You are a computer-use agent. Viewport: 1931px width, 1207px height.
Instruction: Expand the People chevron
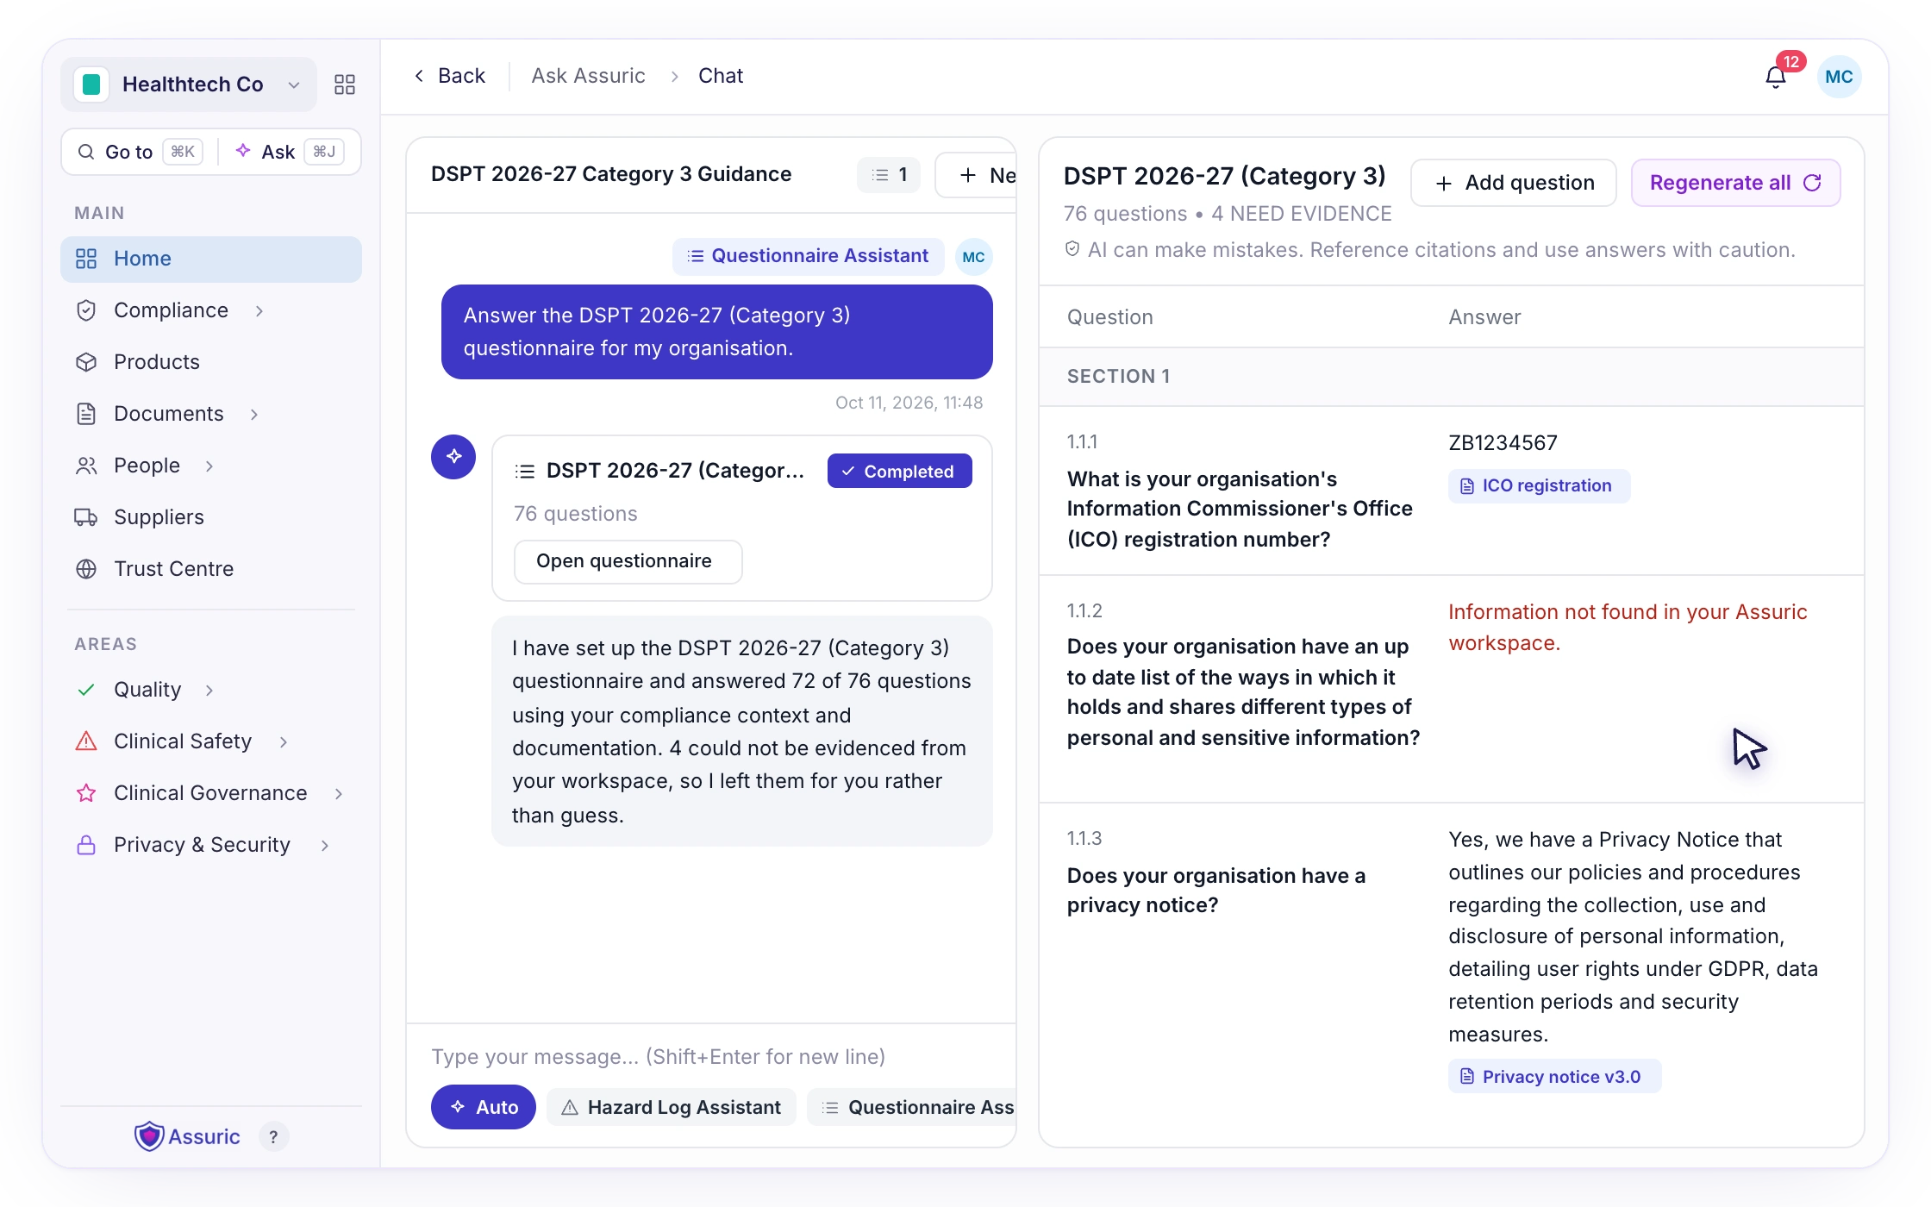pos(209,466)
